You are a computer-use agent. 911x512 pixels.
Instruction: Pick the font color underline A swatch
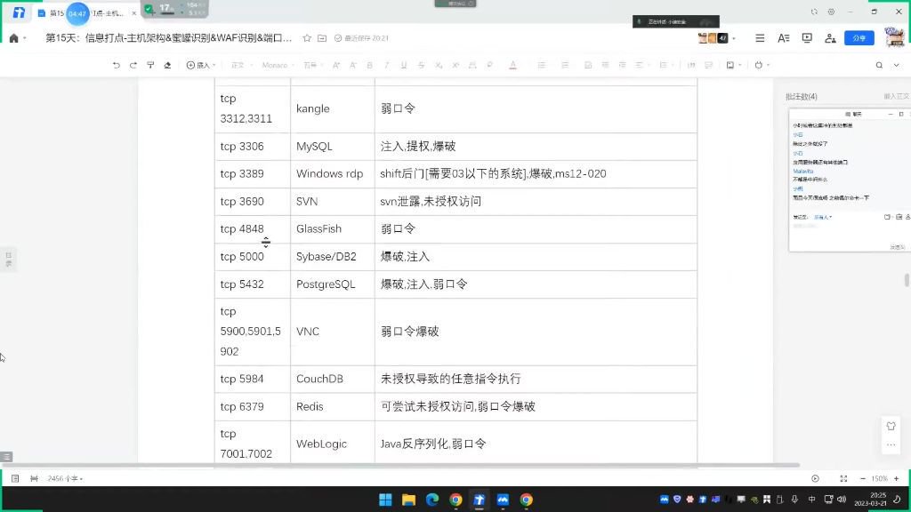[513, 65]
